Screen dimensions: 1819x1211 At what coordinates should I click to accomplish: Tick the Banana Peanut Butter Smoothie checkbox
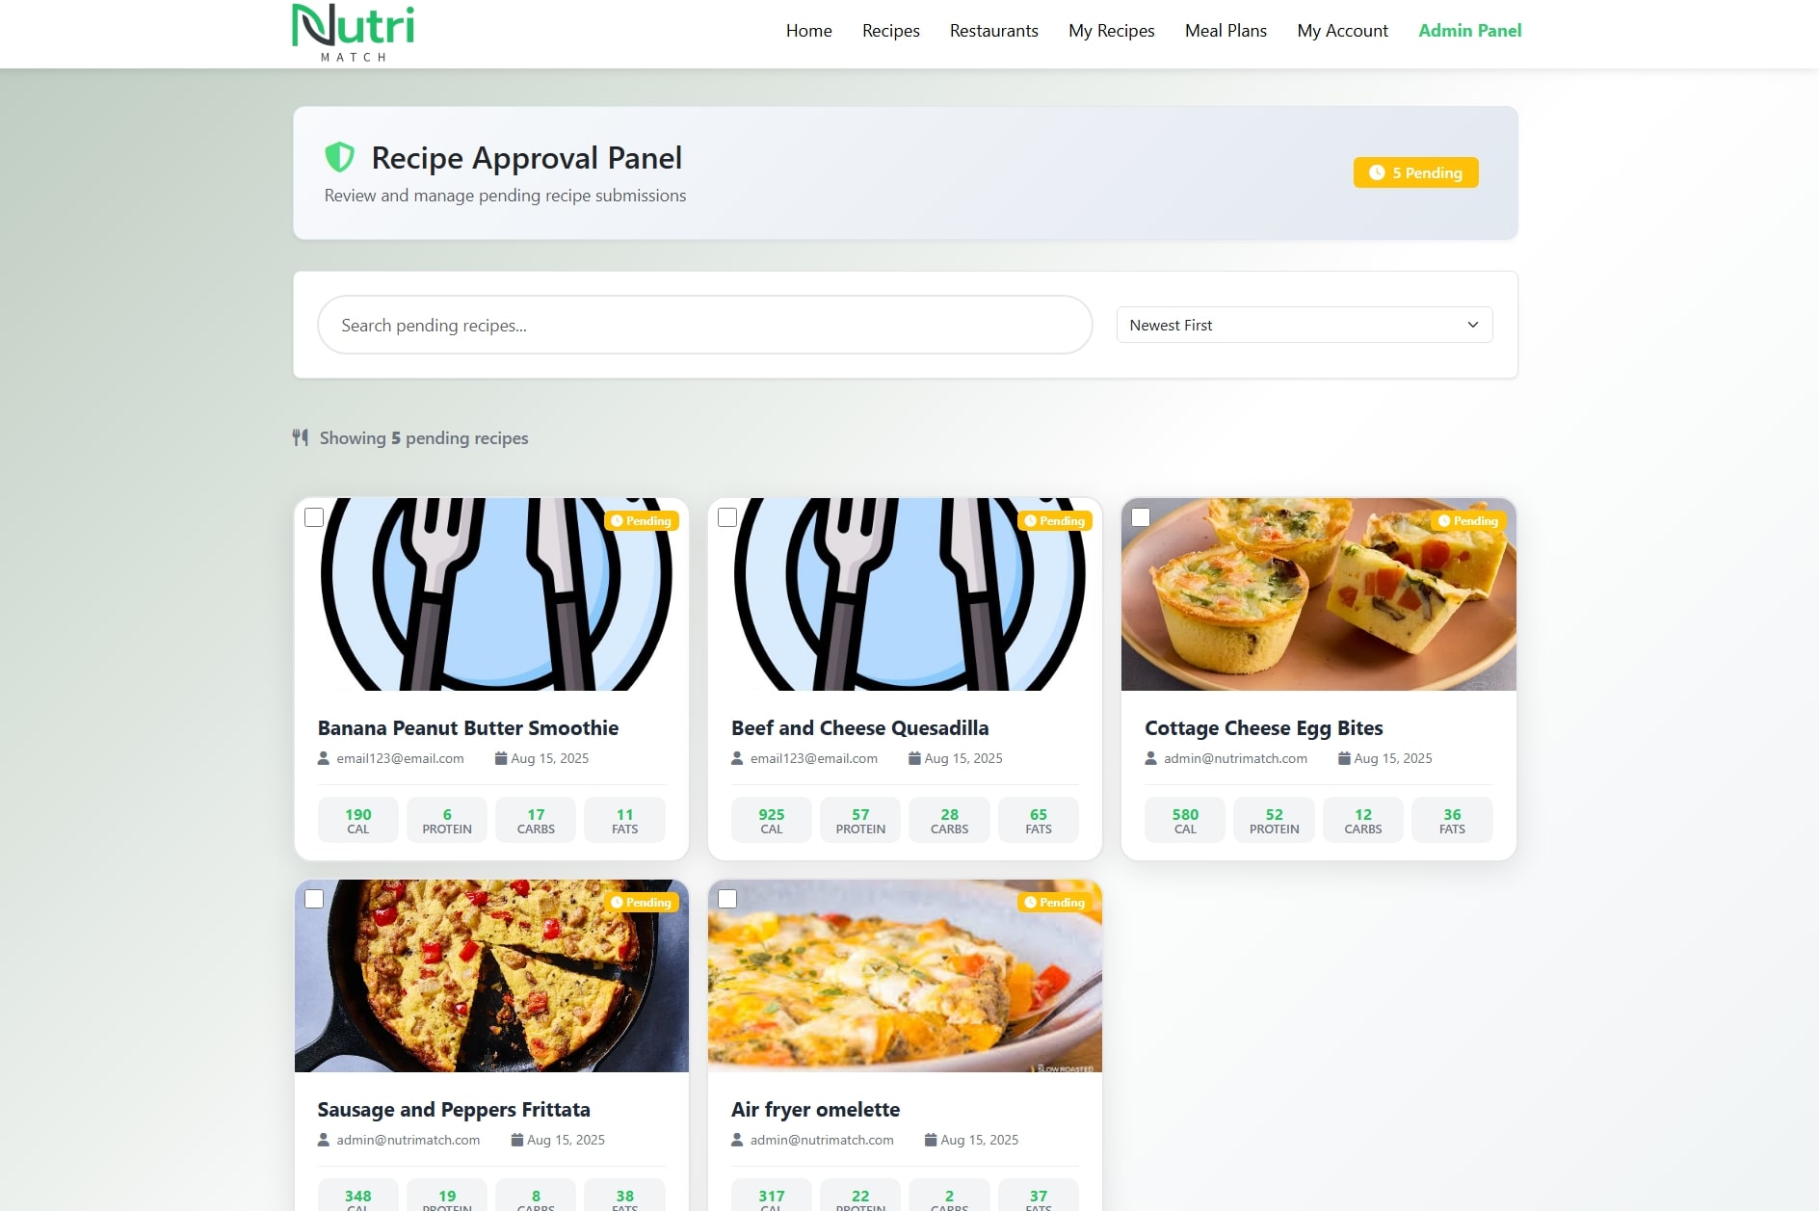click(x=314, y=517)
